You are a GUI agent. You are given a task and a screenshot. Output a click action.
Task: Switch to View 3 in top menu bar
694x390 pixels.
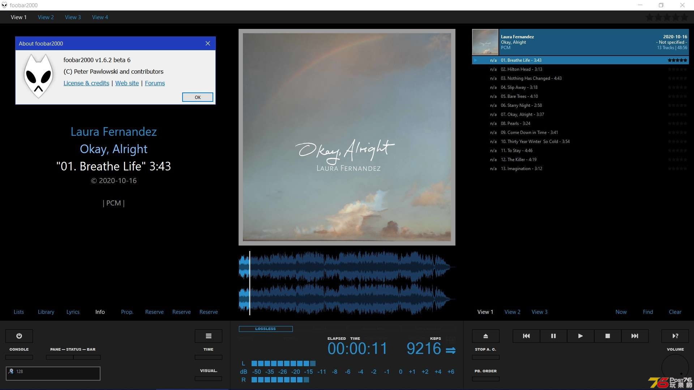(73, 17)
